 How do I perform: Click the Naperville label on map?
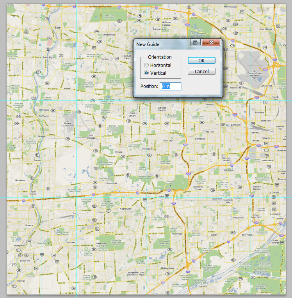click(126, 209)
